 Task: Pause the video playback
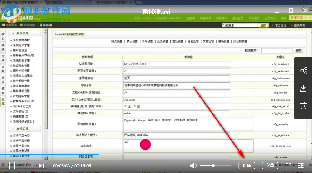click(12, 166)
